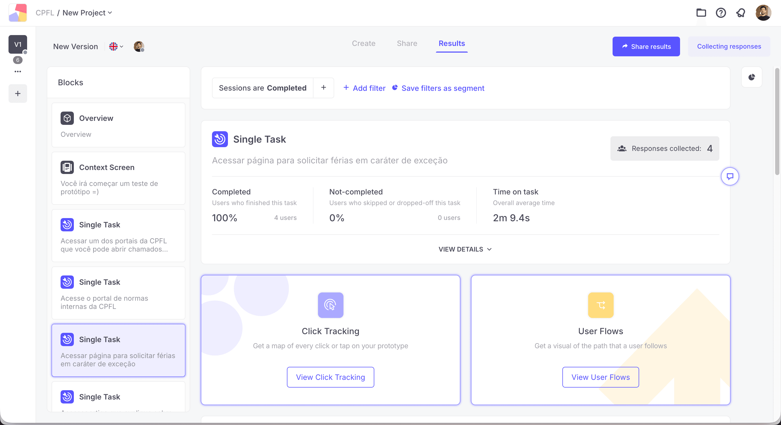The image size is (781, 425).
Task: Click the 6 responses count badge
Action: [18, 60]
